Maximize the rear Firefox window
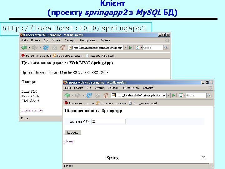Screen dimensions: 225x169 click(x=163, y=35)
